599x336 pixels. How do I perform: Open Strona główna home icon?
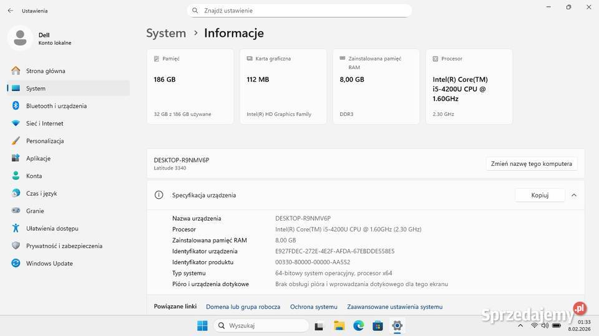(16, 70)
